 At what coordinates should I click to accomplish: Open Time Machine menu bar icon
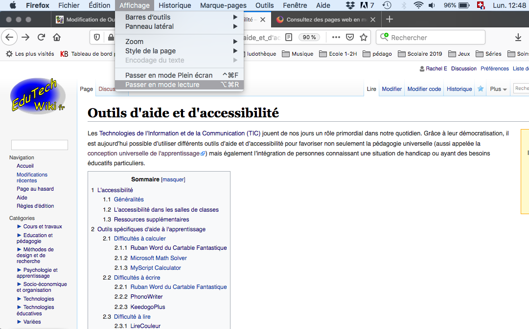tap(387, 5)
